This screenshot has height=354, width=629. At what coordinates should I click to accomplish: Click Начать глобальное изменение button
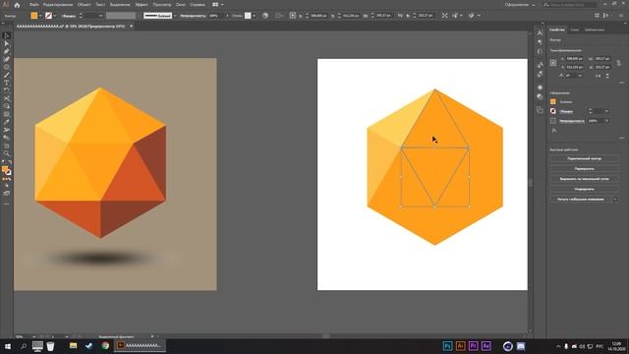[581, 199]
